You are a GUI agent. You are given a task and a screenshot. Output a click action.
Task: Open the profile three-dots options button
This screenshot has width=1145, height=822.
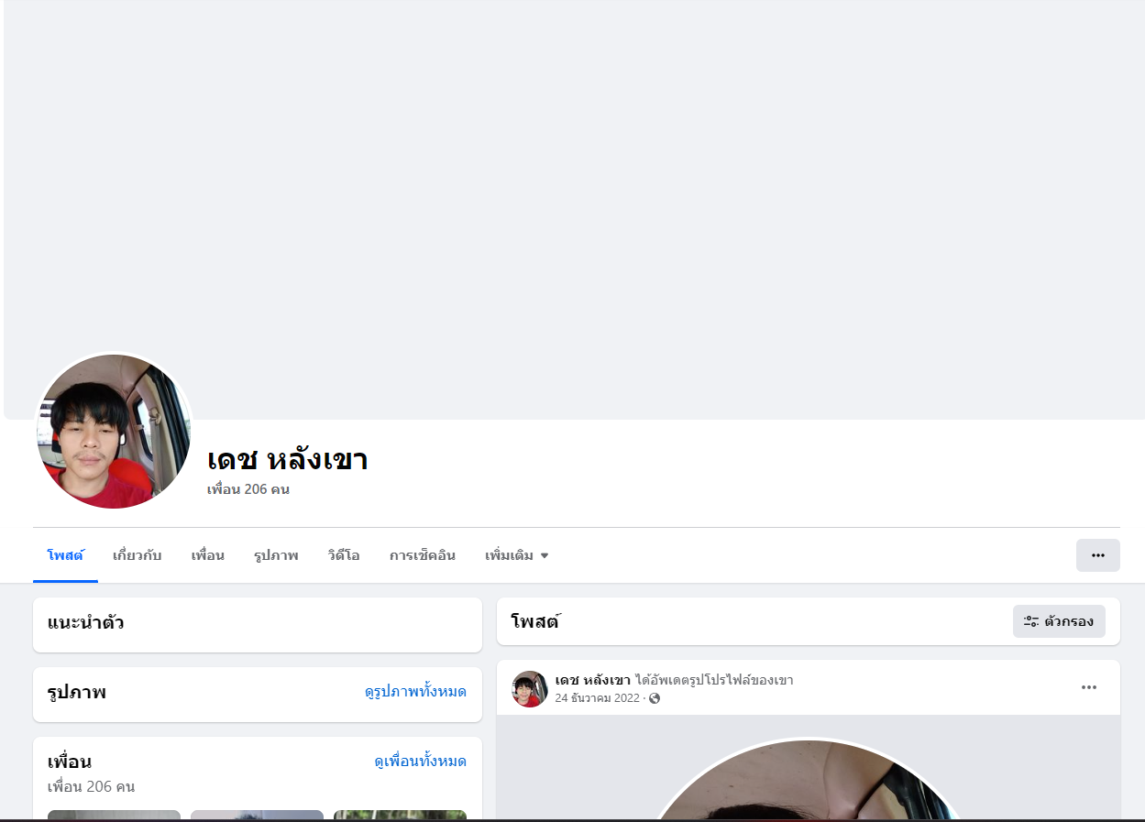1098,555
